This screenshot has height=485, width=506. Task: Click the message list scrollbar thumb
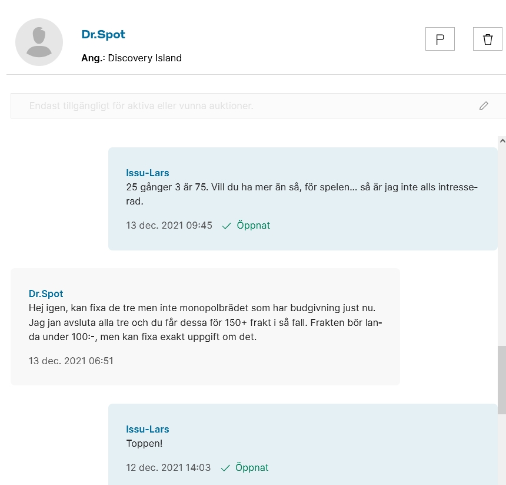click(502, 380)
